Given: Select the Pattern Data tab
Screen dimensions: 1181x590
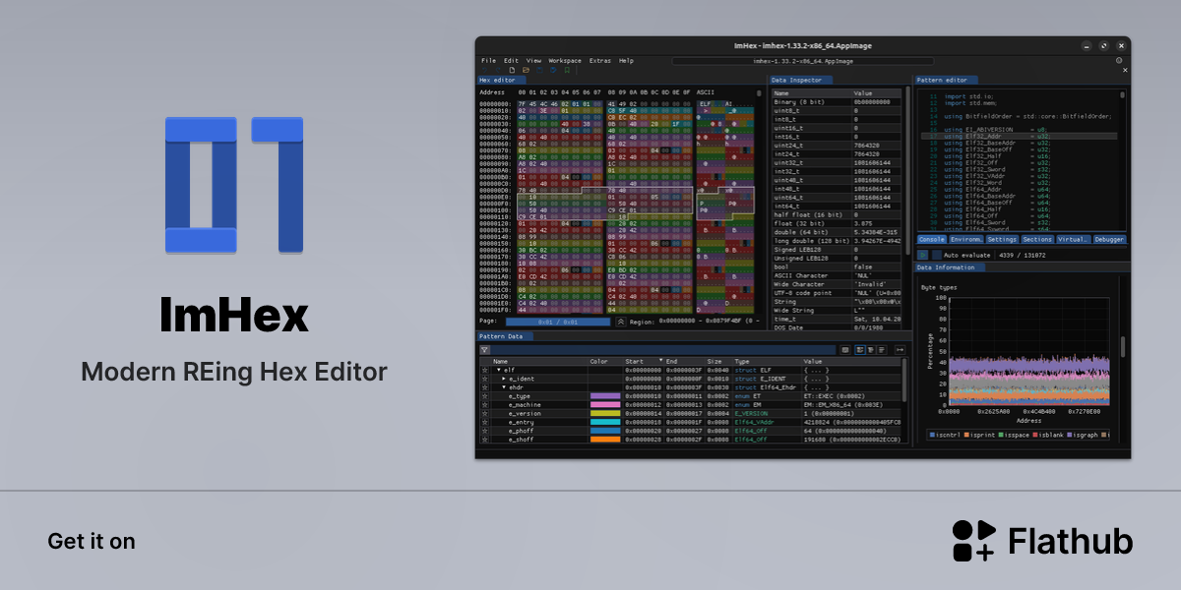Looking at the screenshot, I should click(x=505, y=336).
